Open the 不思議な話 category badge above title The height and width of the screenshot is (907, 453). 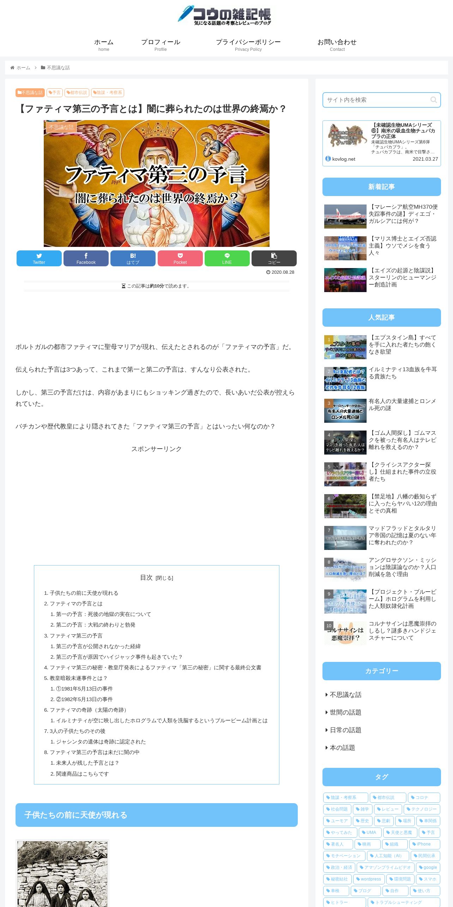30,93
